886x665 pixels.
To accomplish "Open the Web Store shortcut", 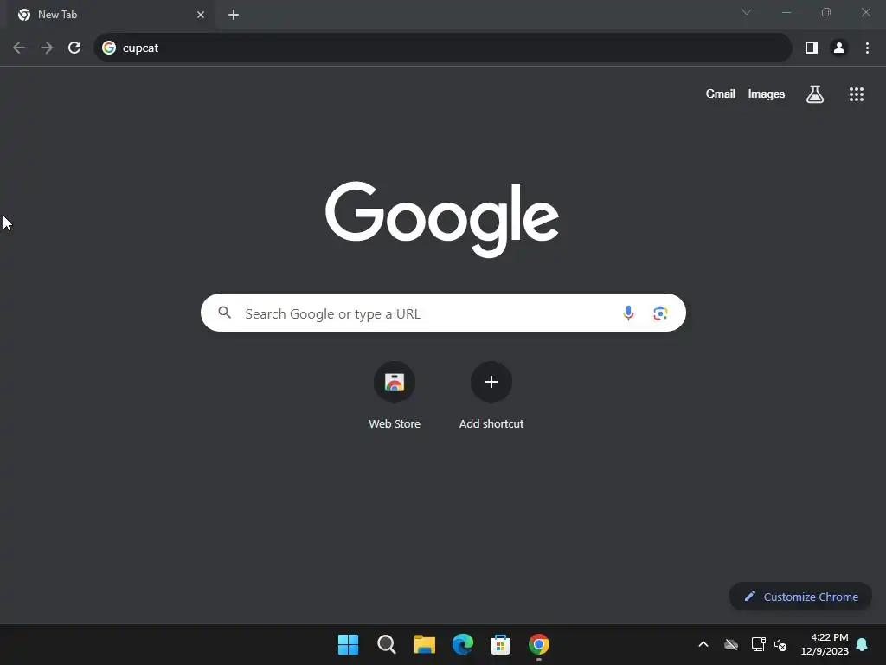I will click(x=395, y=396).
